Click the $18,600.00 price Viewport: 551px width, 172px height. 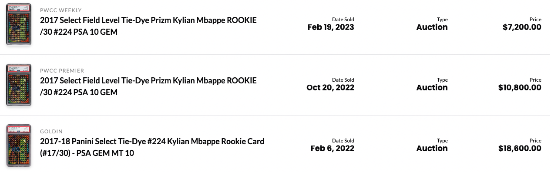[x=520, y=149]
